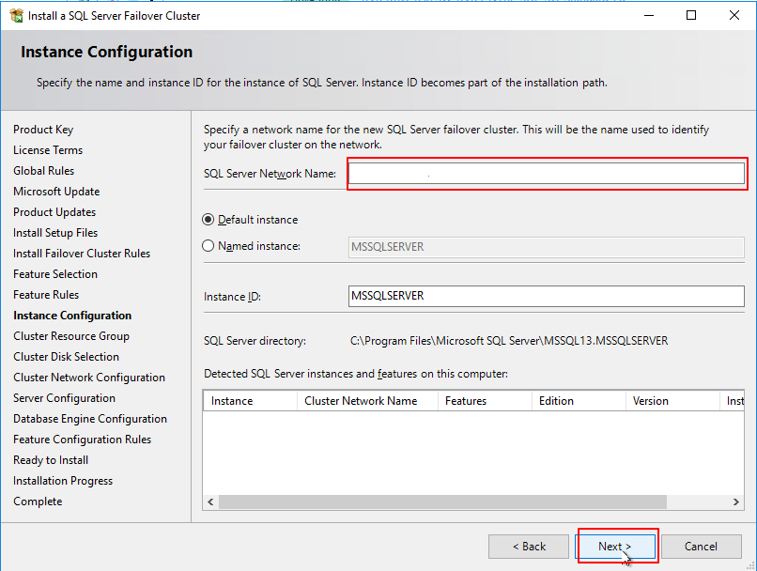Select Server Configuration step in sidebar
The height and width of the screenshot is (571, 757).
[x=64, y=398]
